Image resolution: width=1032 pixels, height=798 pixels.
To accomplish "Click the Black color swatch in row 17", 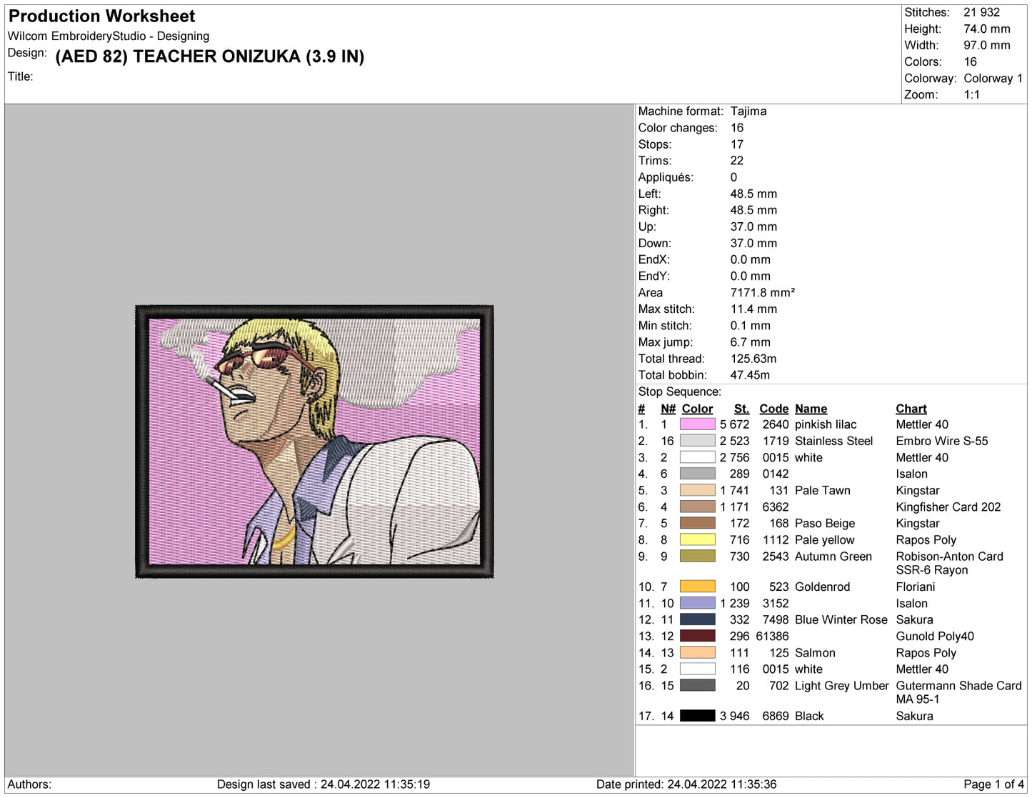I will [x=697, y=716].
